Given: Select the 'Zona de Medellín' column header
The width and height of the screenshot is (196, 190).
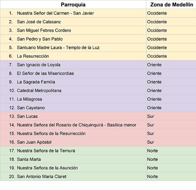Looking at the screenshot, I should [x=171, y=5].
